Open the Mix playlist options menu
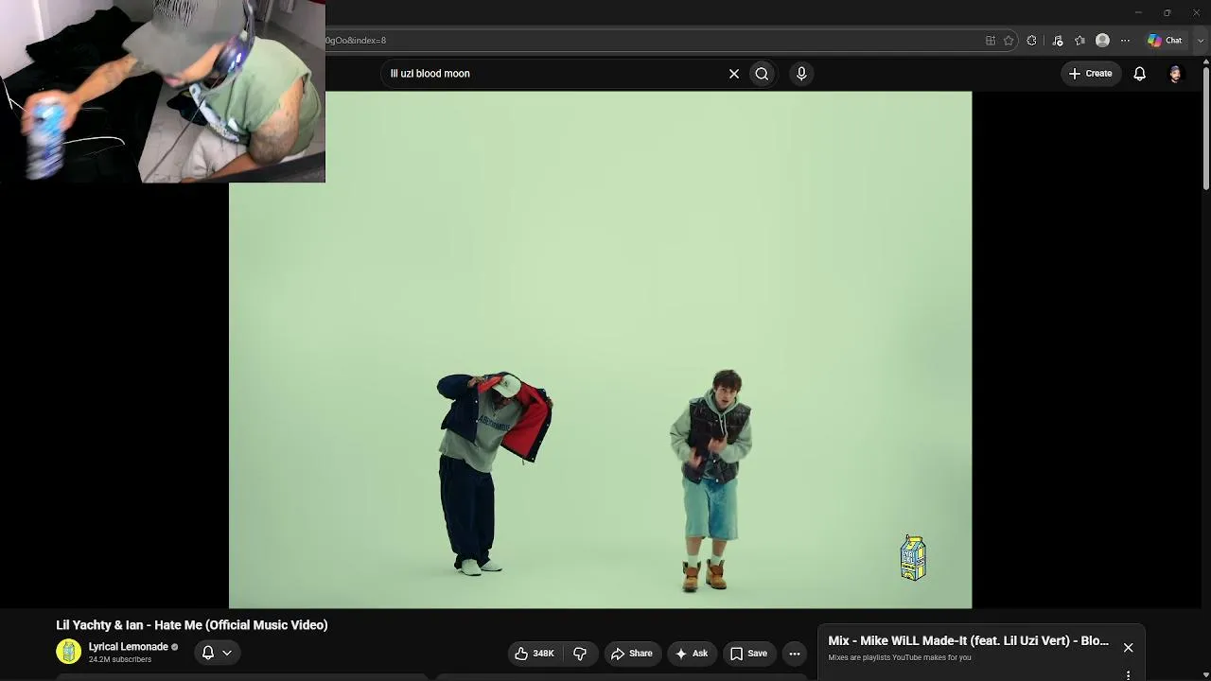 coord(1128,675)
